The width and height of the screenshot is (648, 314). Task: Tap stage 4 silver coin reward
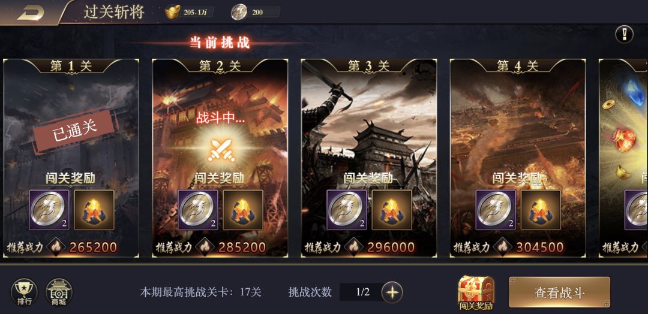coord(496,210)
